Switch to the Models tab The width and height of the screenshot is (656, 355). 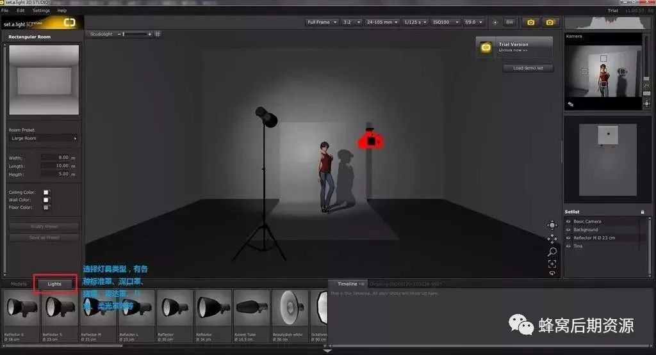pyautogui.click(x=19, y=284)
